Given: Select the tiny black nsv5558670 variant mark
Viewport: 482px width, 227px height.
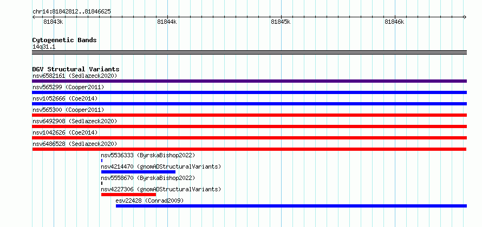Looking at the screenshot, I should 102,183.
